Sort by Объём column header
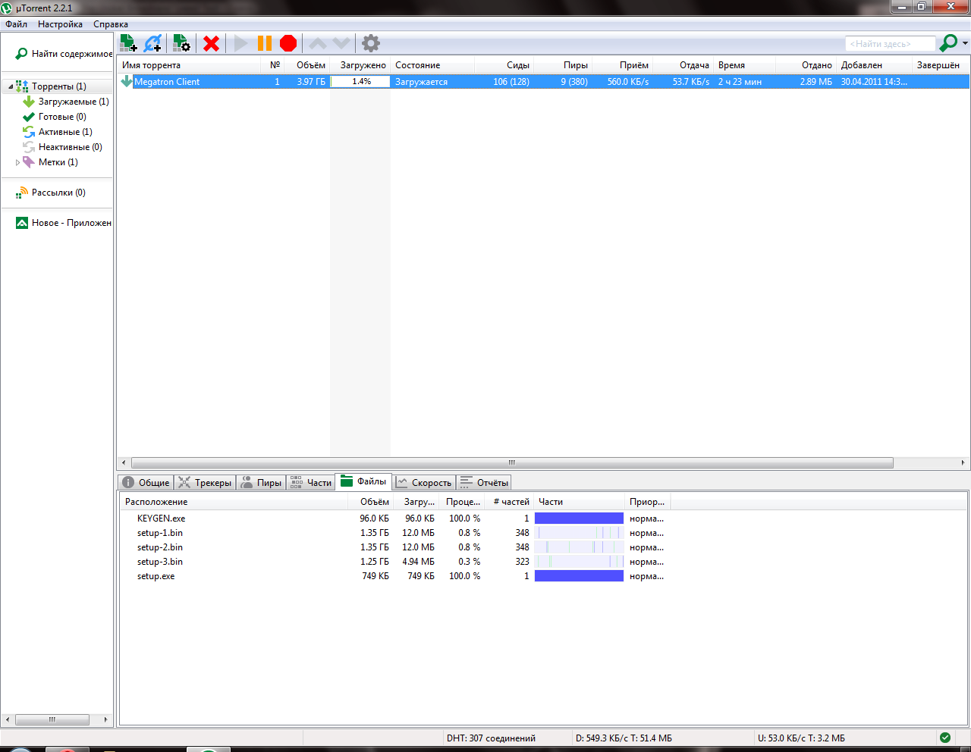The width and height of the screenshot is (971, 752). pos(306,65)
